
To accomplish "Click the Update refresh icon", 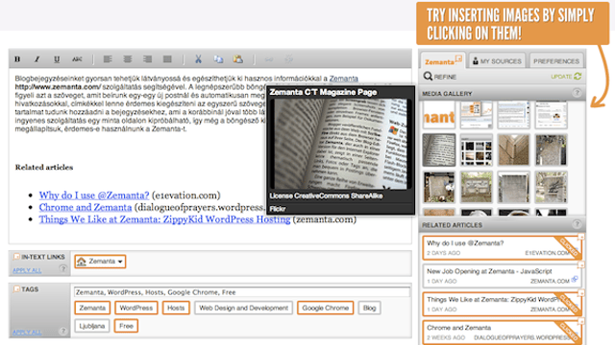I will point(578,77).
